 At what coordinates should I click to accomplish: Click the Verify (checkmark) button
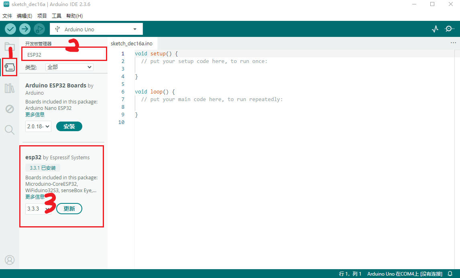click(x=10, y=28)
